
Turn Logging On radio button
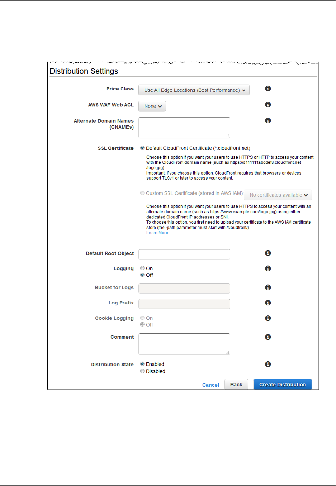point(142,268)
